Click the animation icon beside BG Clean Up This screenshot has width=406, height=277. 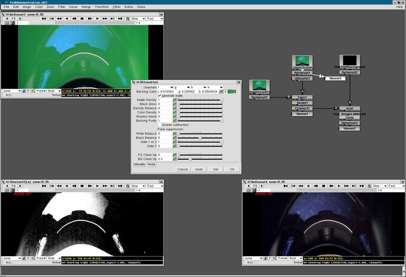(175, 159)
